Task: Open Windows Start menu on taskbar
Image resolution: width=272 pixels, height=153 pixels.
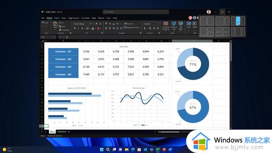Action: tap(102, 150)
